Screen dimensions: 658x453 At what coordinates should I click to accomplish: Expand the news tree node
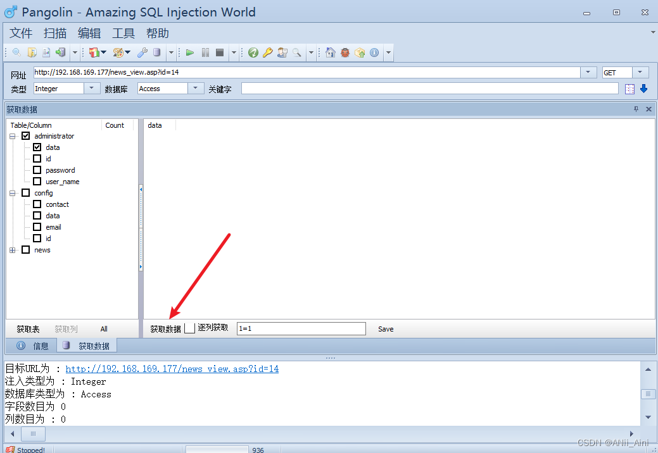(x=13, y=250)
